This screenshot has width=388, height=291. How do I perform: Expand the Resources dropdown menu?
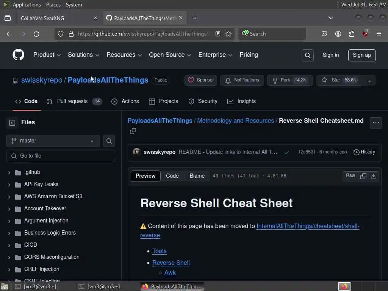(124, 55)
